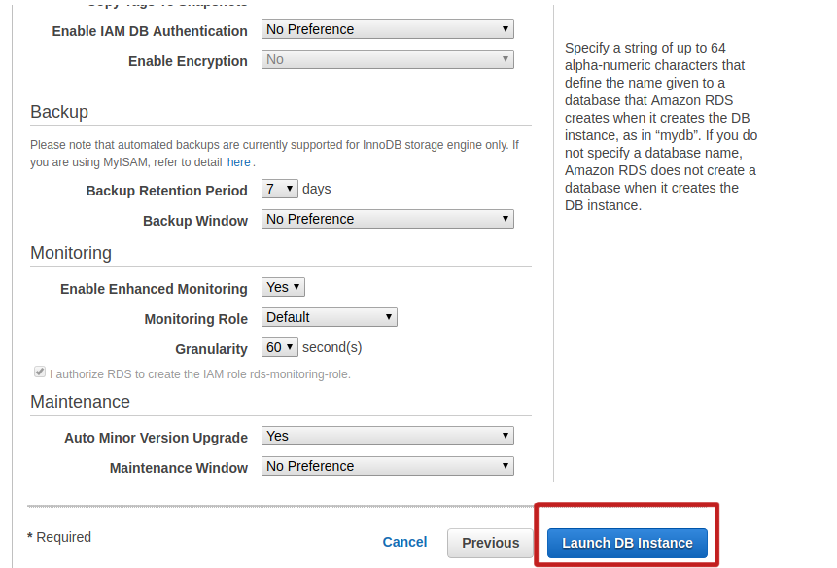Click the Cancel link
The width and height of the screenshot is (837, 568).
tap(404, 543)
